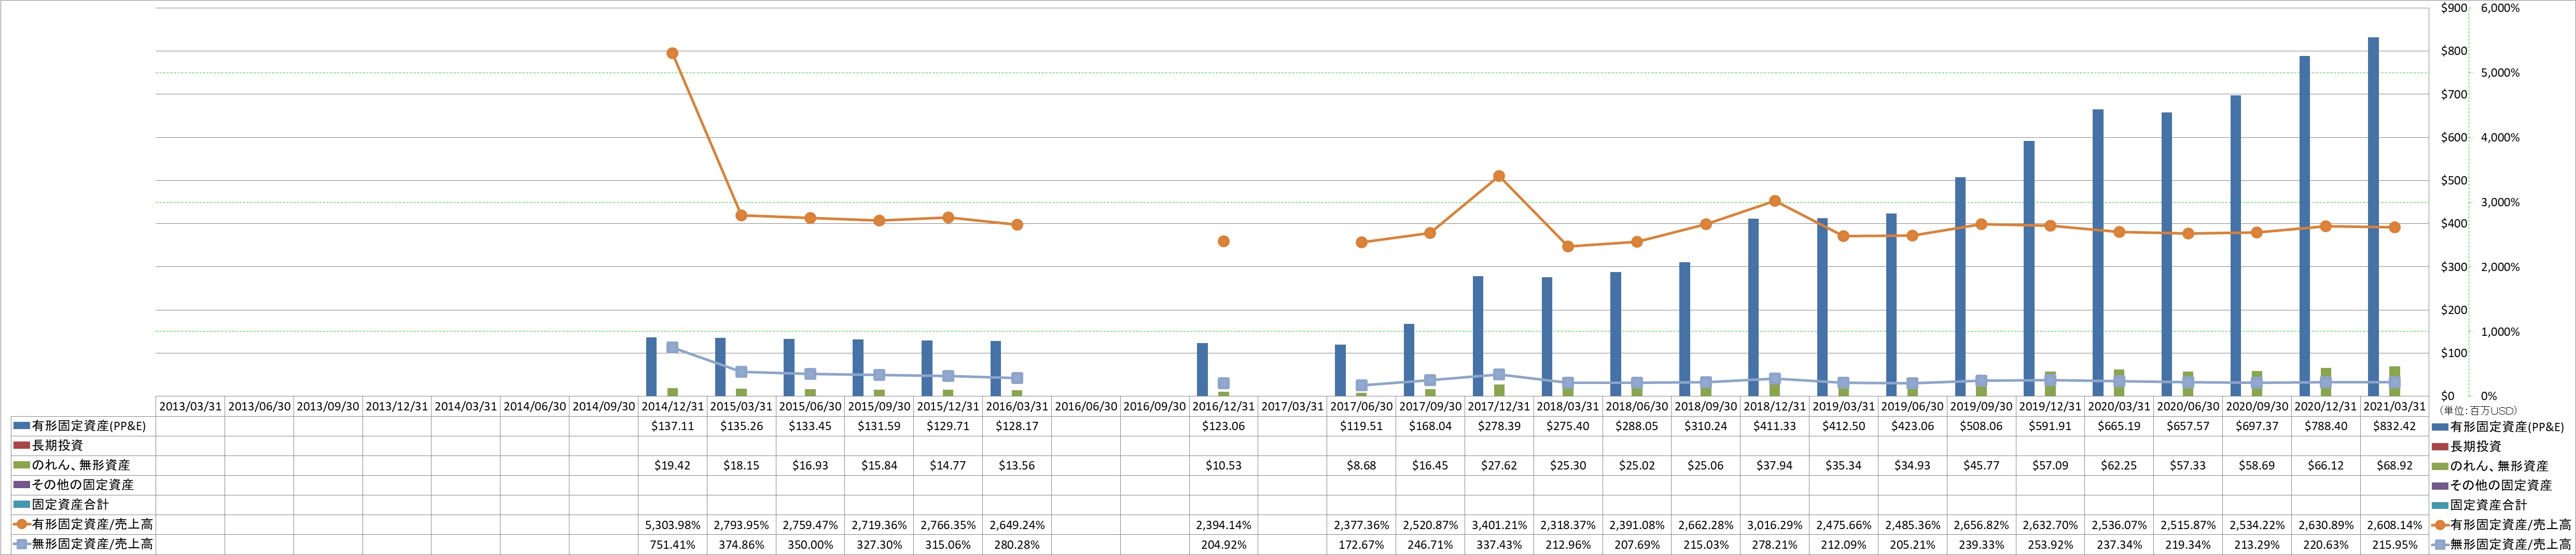Click the 374.86% value
This screenshot has height=555, width=2576.
point(742,544)
